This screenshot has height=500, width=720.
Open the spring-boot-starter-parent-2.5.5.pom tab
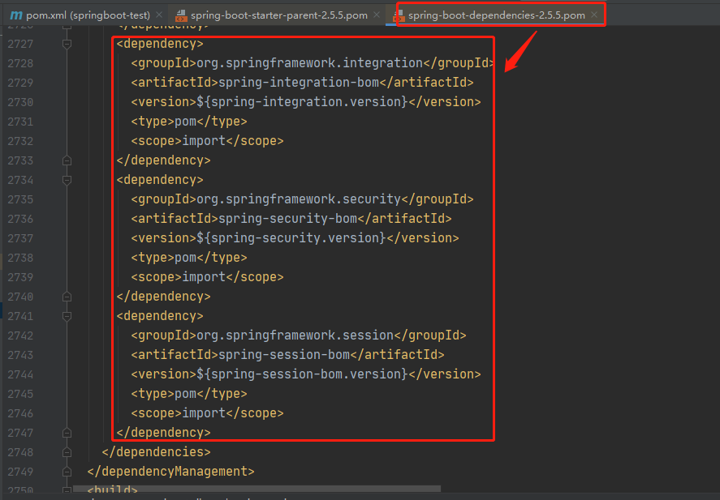coord(278,15)
